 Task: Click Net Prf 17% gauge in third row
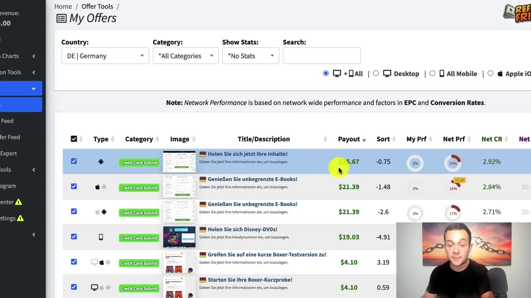click(x=453, y=213)
